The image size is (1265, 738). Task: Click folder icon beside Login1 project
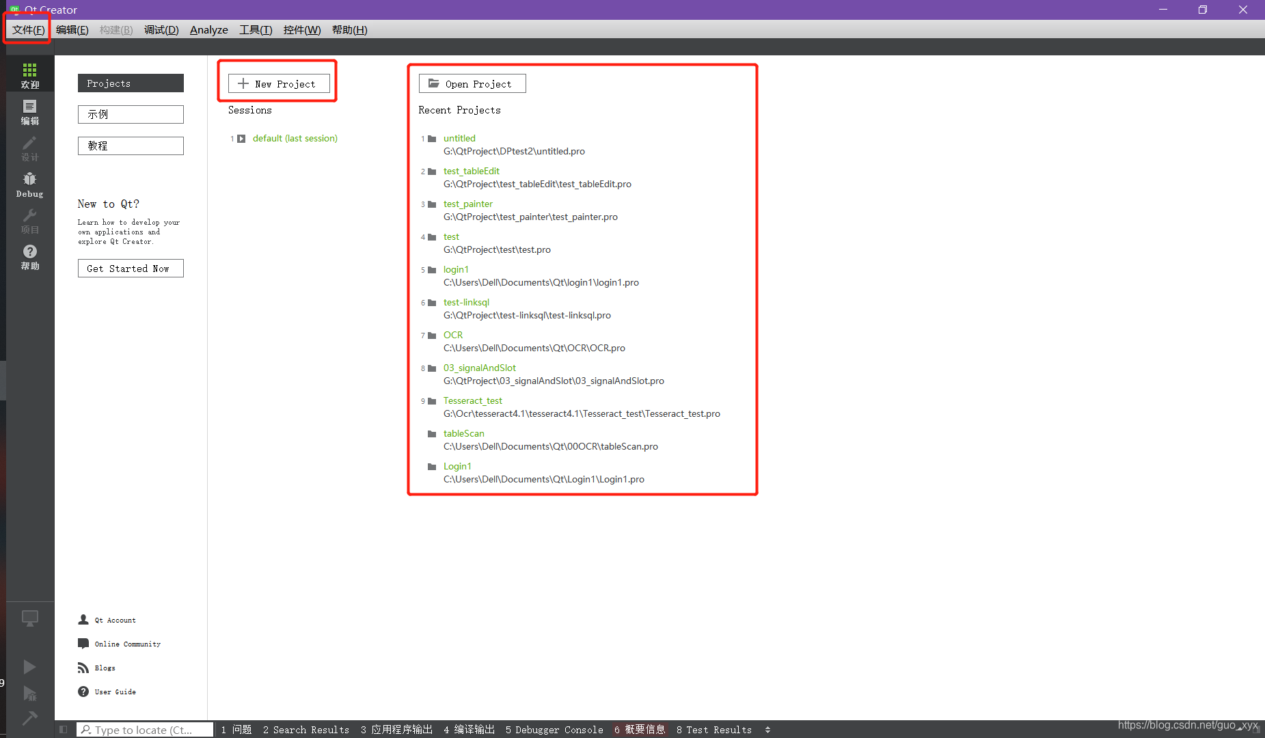point(432,467)
